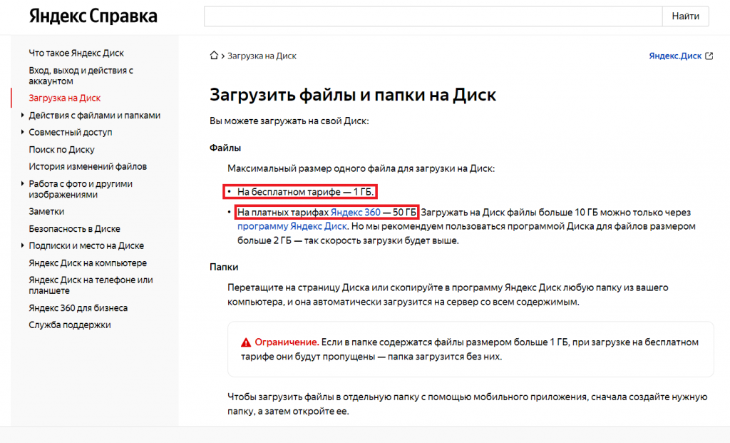Follow the Яндекс 360 link
This screenshot has height=443, width=730.
[355, 213]
